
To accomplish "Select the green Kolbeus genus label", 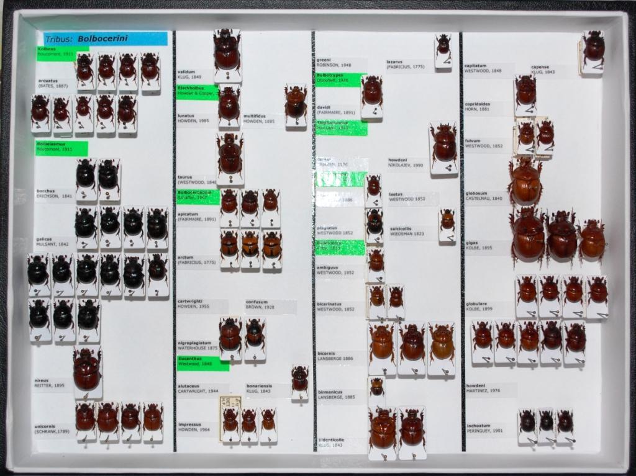I will [x=62, y=52].
